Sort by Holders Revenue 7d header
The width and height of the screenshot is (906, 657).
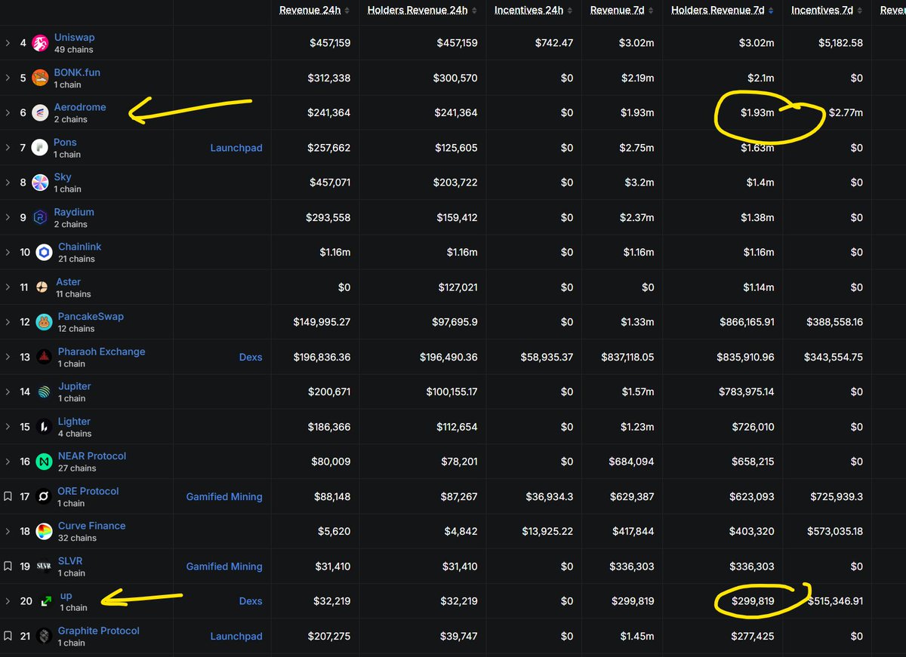[717, 11]
